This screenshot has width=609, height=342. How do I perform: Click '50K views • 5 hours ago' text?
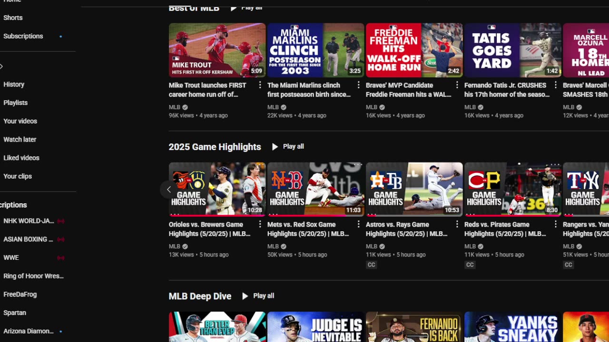click(297, 255)
